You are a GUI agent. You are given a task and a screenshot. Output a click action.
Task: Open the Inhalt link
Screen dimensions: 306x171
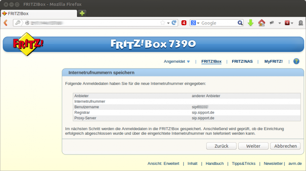point(192,164)
